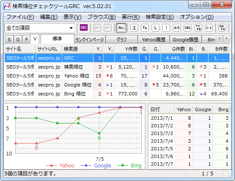Click the up arrow rank filter icon
Viewport: 235px width, 181px height.
coord(134,28)
